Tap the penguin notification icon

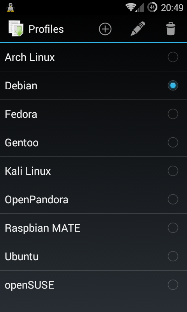point(11,7)
